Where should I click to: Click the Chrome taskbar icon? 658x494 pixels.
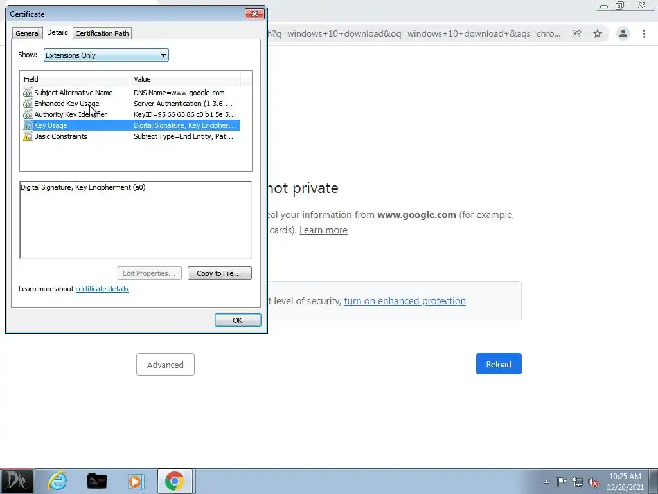pyautogui.click(x=175, y=481)
